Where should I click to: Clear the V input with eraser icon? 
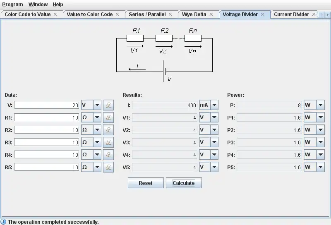[x=108, y=105]
